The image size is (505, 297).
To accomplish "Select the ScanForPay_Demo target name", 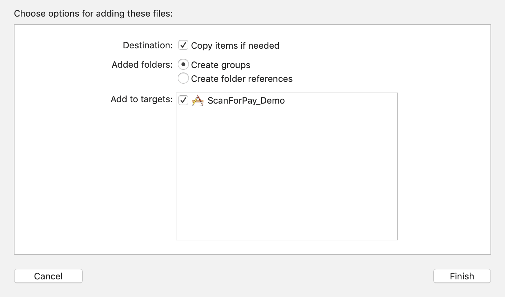I will [246, 100].
